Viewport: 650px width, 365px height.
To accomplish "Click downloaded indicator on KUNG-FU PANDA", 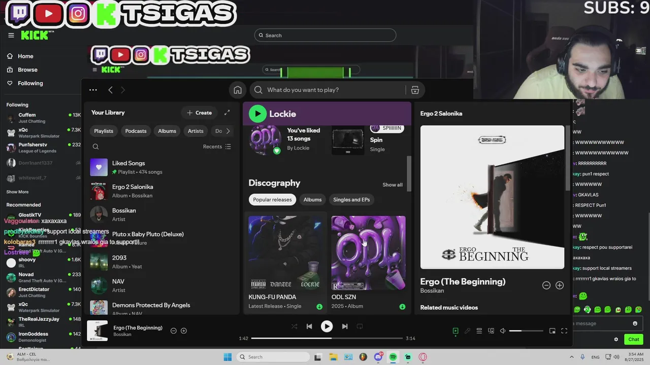I will pos(319,307).
